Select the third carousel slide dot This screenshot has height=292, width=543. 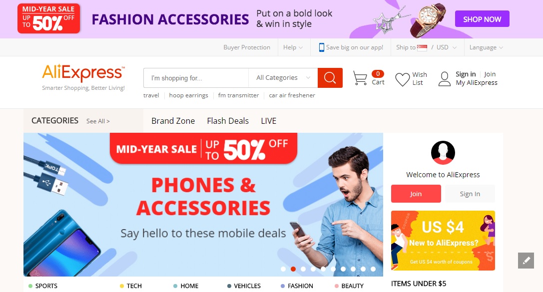coord(303,269)
